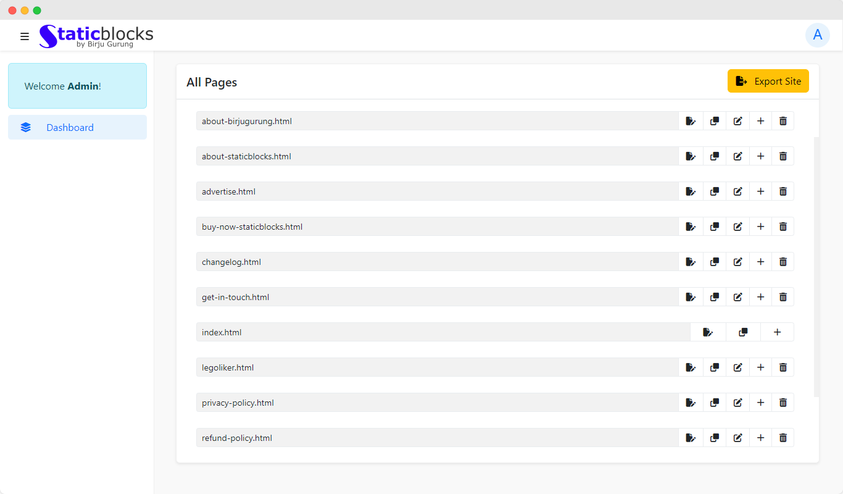The image size is (843, 494).
Task: Click plus icon for privacy-policy.html
Action: click(760, 403)
